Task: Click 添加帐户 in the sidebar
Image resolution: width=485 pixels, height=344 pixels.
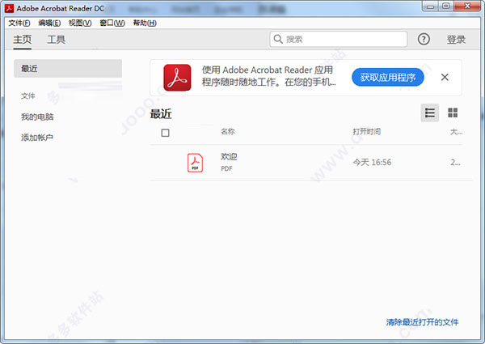Action: click(x=37, y=137)
